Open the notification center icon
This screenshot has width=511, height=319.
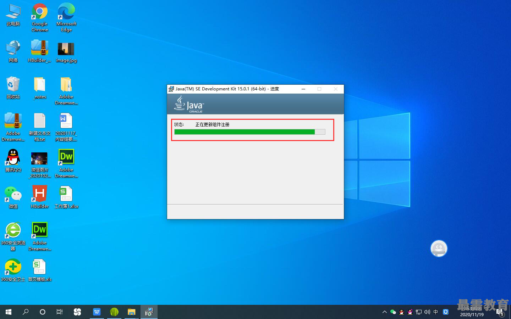click(500, 312)
